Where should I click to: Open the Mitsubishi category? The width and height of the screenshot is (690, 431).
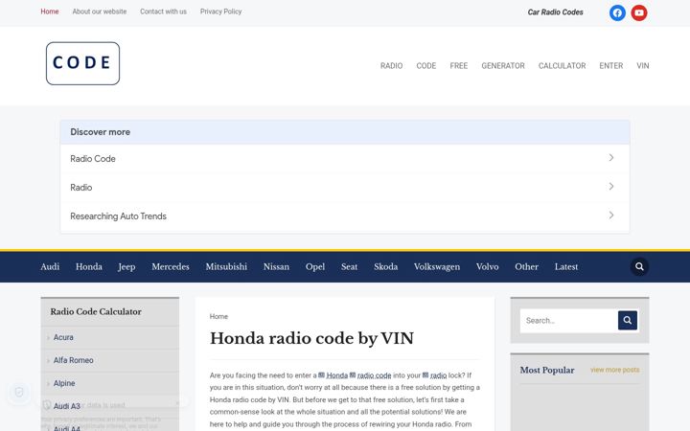point(226,266)
